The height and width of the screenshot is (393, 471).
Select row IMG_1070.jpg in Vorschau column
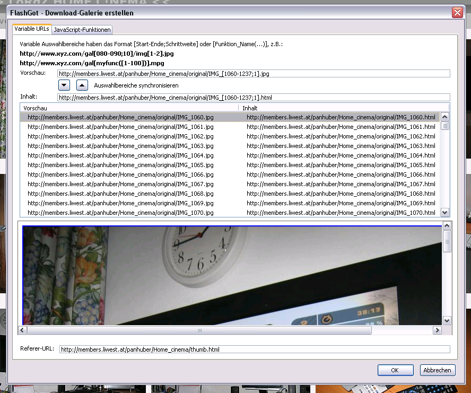(120, 213)
